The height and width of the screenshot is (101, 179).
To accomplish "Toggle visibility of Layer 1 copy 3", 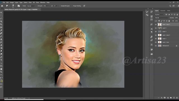I will pyautogui.click(x=156, y=35).
